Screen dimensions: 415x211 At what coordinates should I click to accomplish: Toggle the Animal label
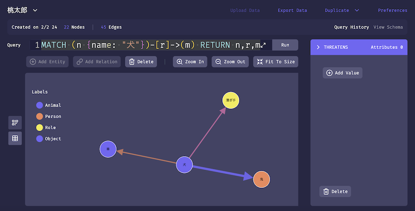(49, 105)
